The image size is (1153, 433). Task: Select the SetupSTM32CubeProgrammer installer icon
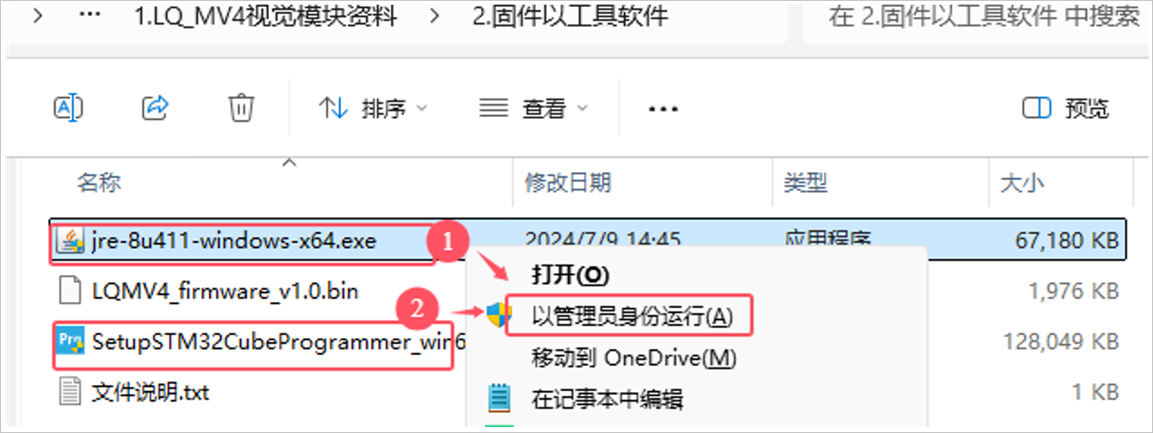(70, 340)
